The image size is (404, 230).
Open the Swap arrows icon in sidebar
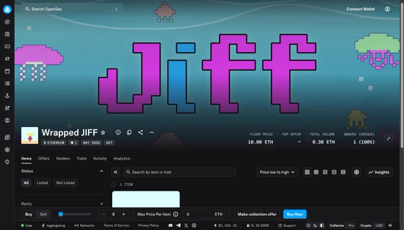[7, 59]
